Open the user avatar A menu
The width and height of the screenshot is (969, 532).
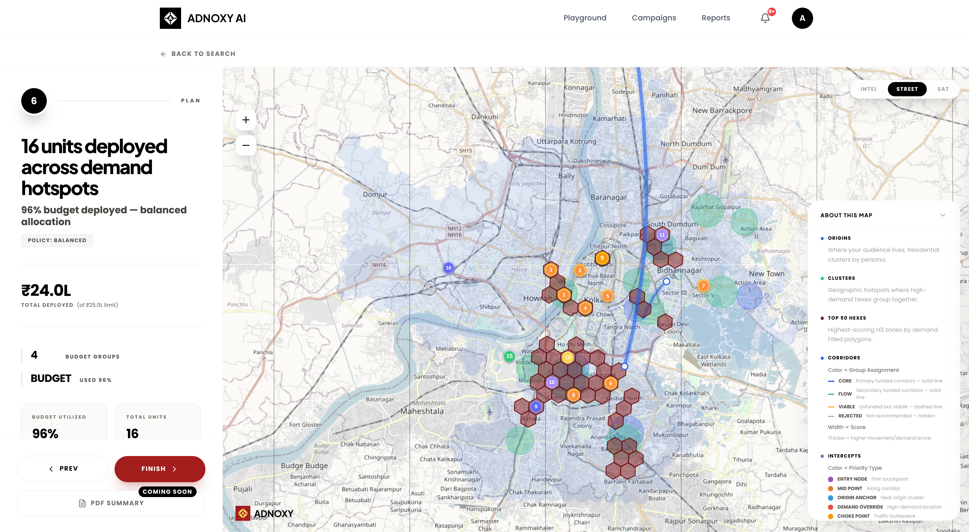[x=802, y=18]
